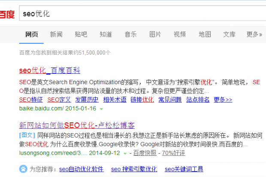Click the baike.baidu.com/ green URL
This screenshot has width=266, height=177.
coord(41,108)
